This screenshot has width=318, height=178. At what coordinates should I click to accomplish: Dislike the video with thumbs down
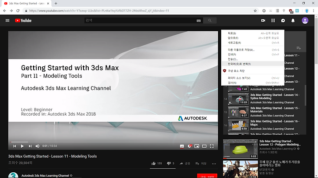click(x=170, y=163)
